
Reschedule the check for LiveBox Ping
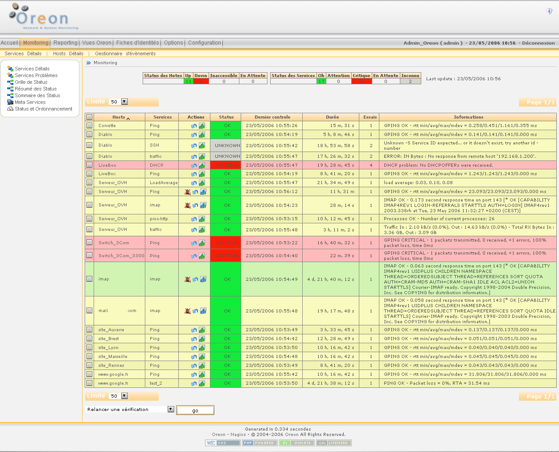194,174
